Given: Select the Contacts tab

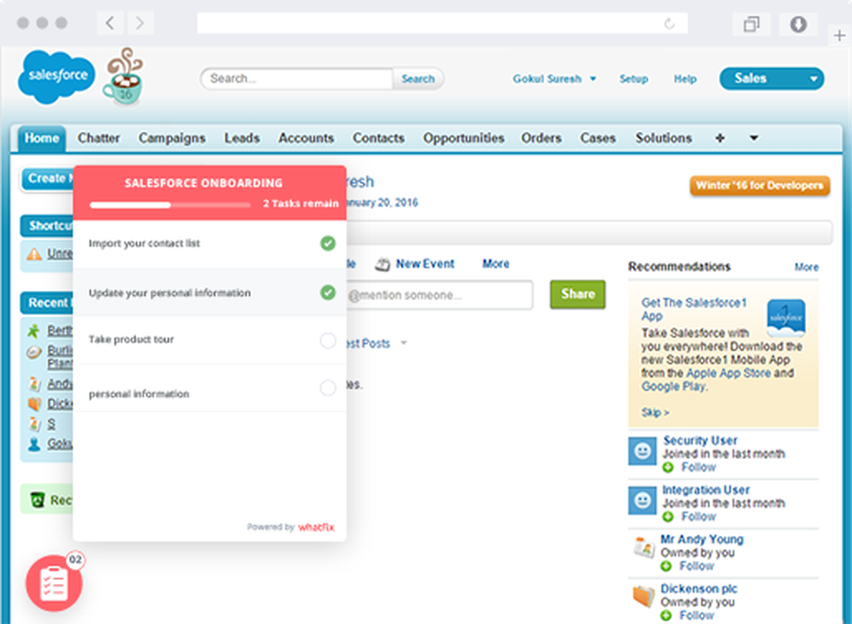Looking at the screenshot, I should tap(378, 138).
